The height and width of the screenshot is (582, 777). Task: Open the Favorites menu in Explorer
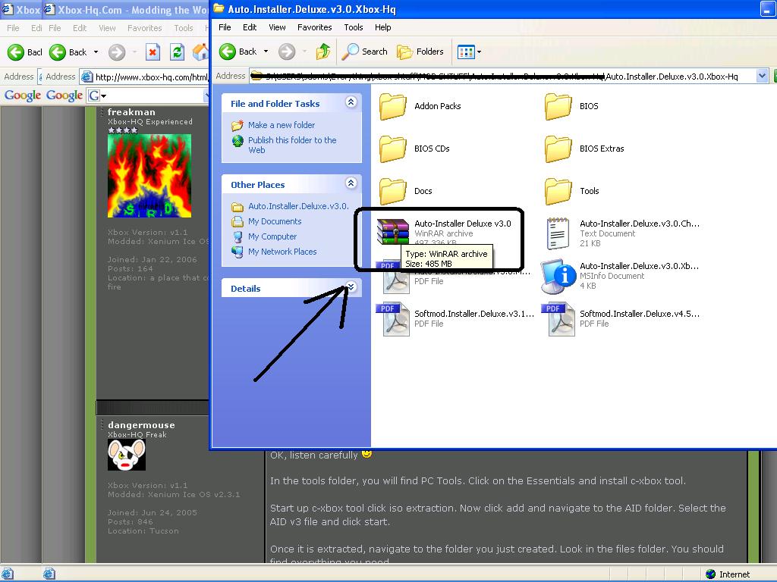point(314,27)
